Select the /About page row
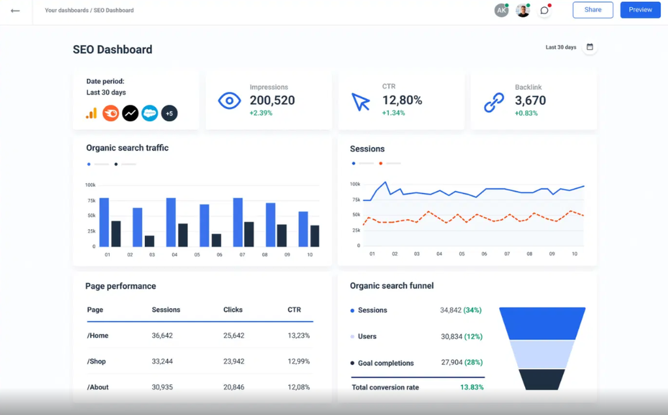The height and width of the screenshot is (415, 668). click(200, 387)
